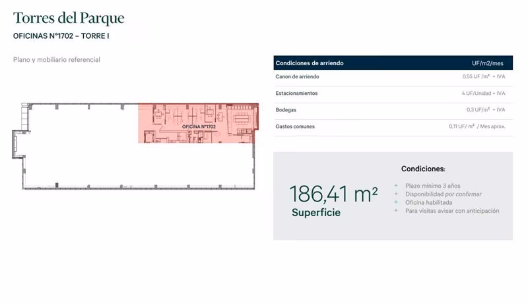Select the 'Disponibilidad por confirmar' condition
The height and width of the screenshot is (303, 528).
tap(443, 194)
